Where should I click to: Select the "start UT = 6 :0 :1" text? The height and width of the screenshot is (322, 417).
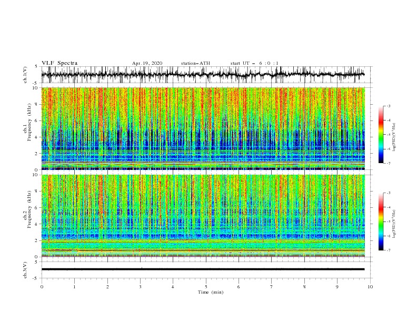(x=254, y=63)
